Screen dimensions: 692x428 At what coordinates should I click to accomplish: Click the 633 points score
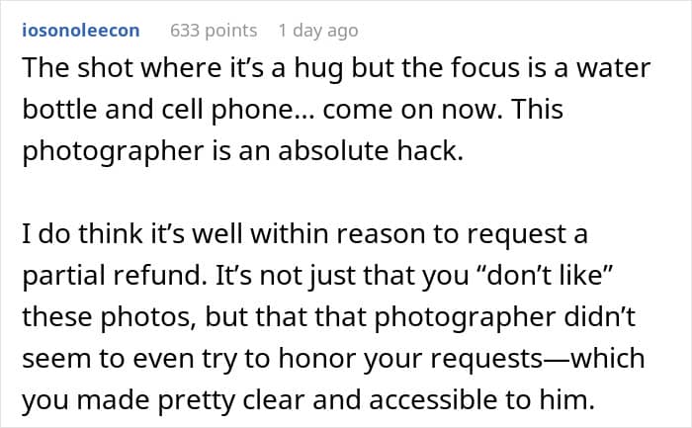(x=214, y=31)
